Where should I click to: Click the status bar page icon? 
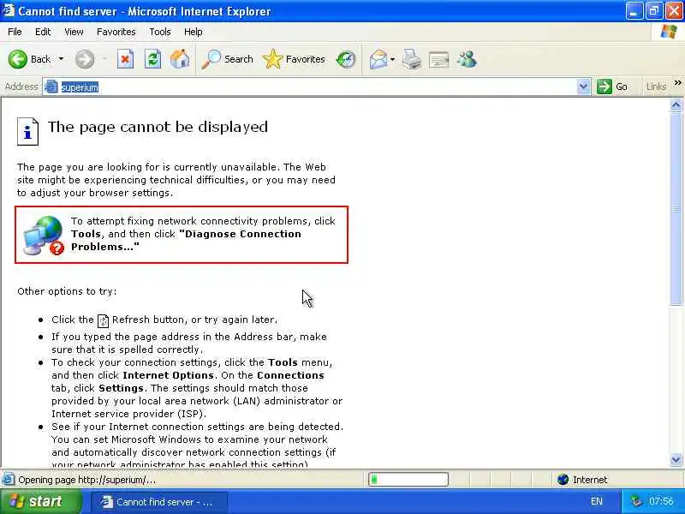(x=9, y=480)
